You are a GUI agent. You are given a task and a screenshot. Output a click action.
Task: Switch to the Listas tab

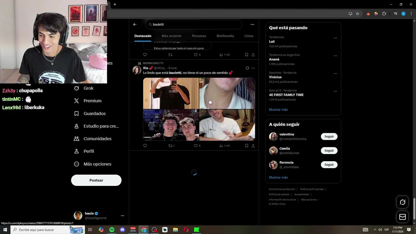249,36
